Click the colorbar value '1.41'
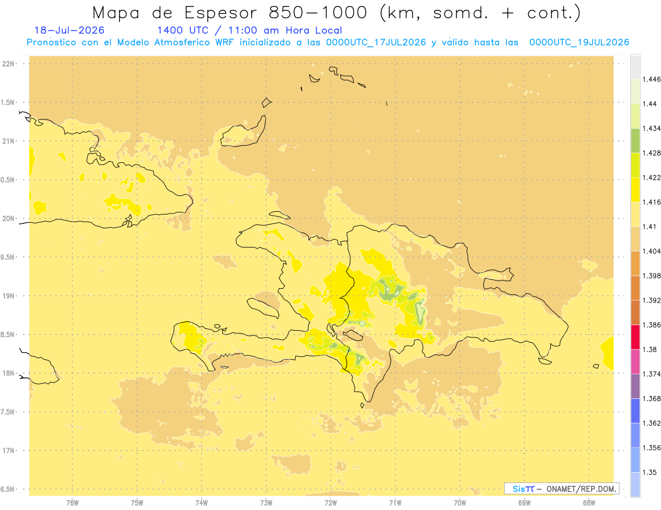661x510 pixels. click(x=649, y=227)
